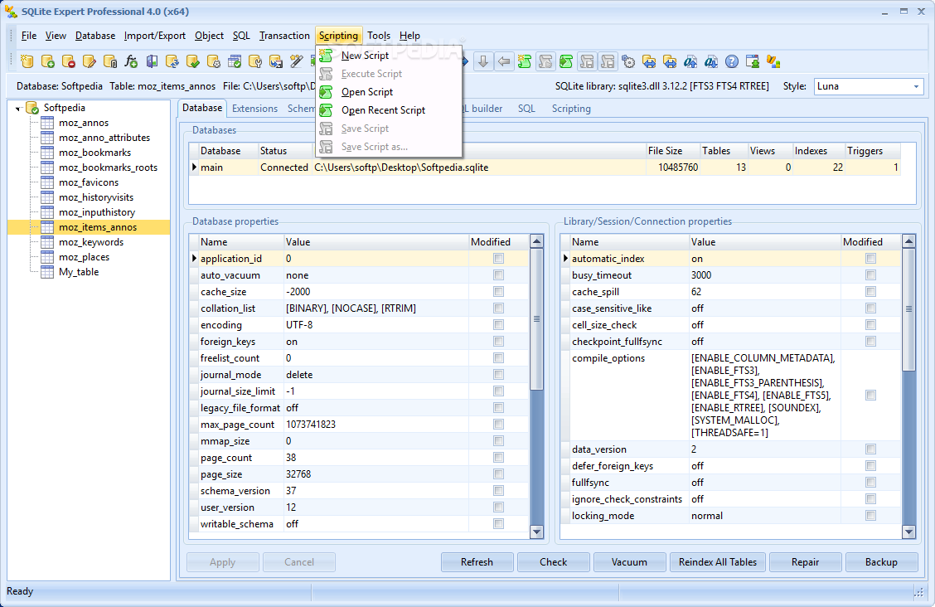935x607 pixels.
Task: Click connection properties scrollbar up arrow
Action: point(908,241)
